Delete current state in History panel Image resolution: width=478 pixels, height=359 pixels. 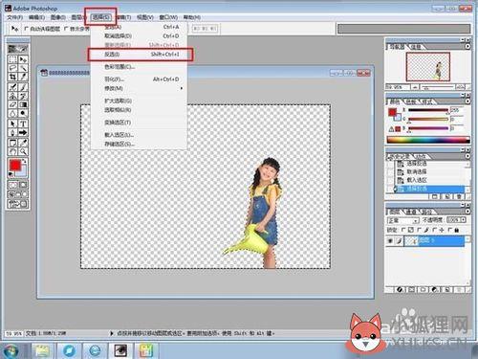pos(459,196)
